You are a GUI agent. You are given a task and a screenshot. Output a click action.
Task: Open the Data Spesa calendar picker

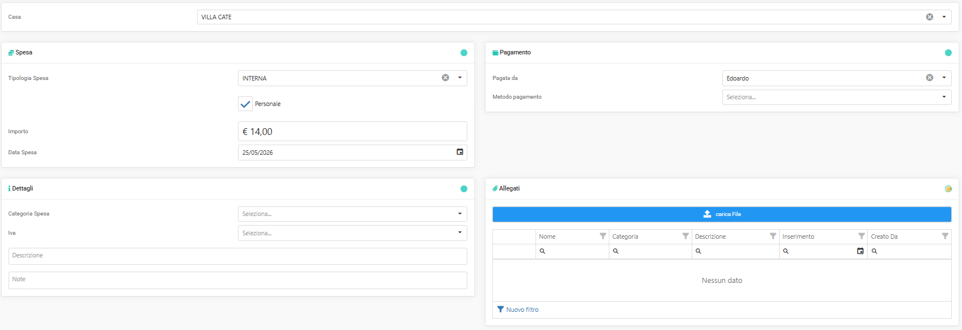[x=460, y=152]
